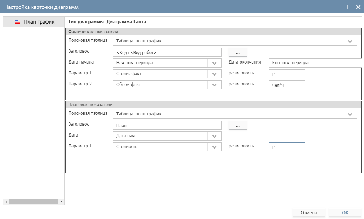The image size is (364, 219).
Task: Close the Настройка карточки диаграмм dialog
Action: tap(358, 7)
